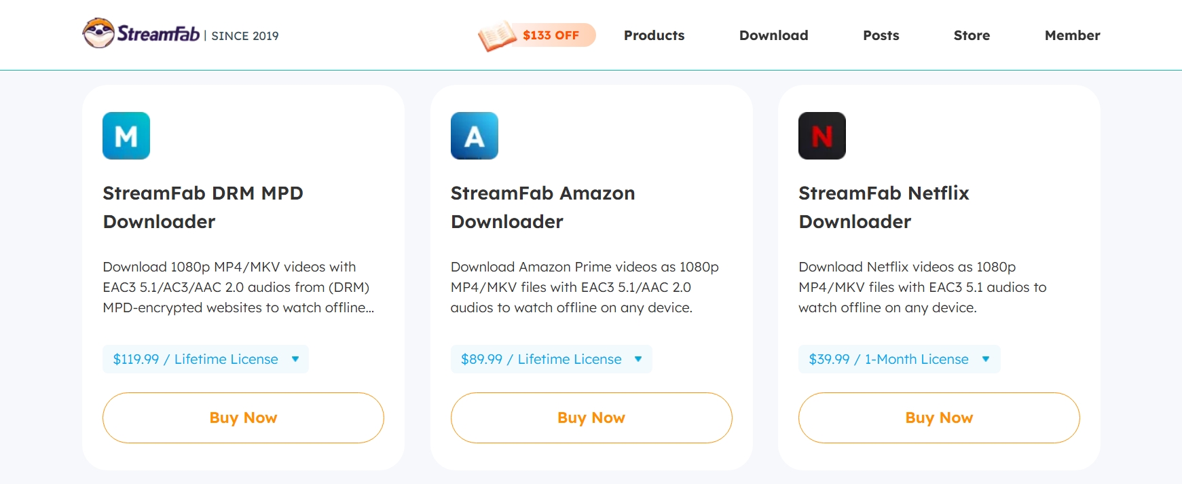Expand the $119.99 Lifetime License dropdown
1182x484 pixels.
tap(205, 359)
